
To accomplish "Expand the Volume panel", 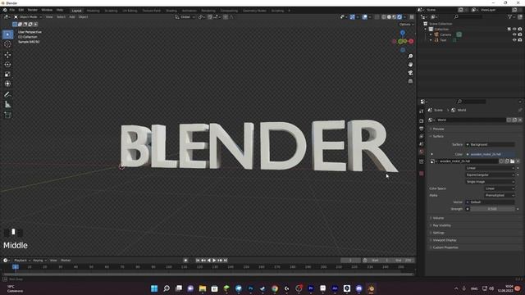I will click(x=438, y=218).
